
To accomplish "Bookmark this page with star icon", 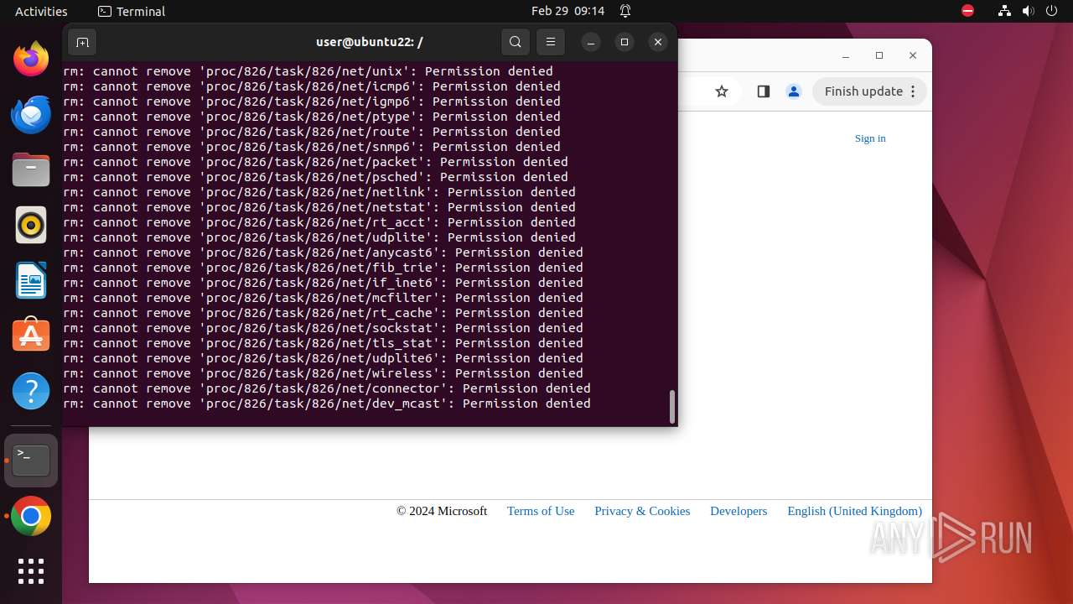I will coord(722,91).
